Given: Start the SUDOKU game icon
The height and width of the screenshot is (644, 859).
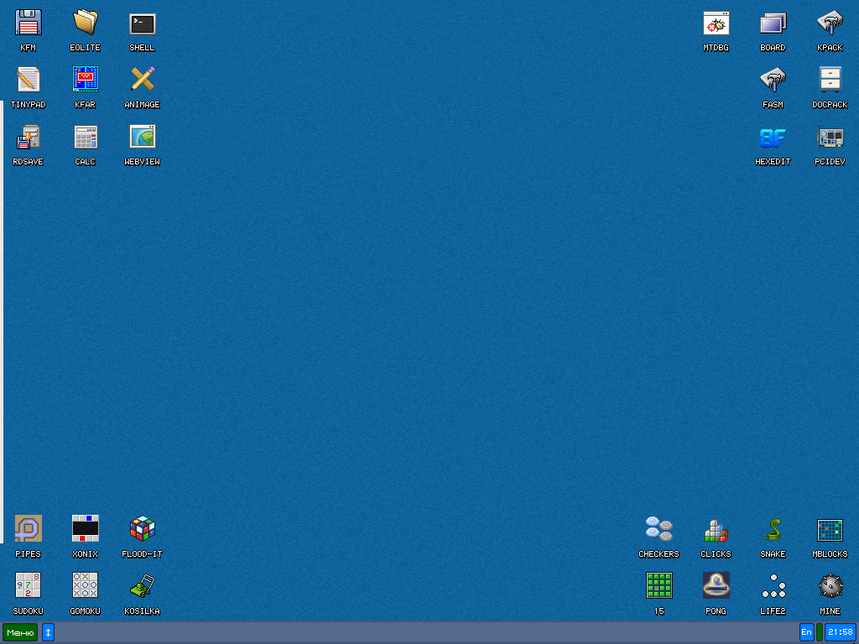Looking at the screenshot, I should click(x=29, y=585).
